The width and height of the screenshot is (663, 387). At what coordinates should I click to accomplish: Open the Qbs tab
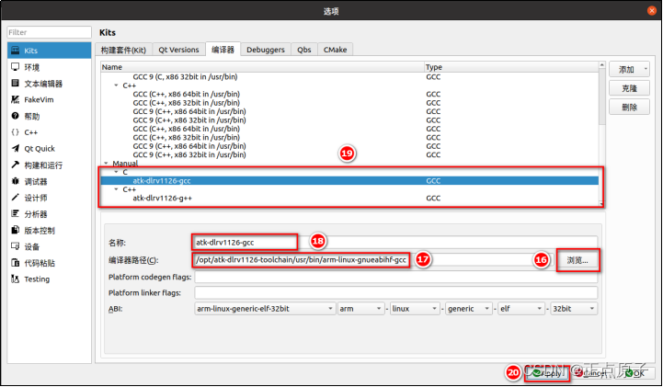304,50
